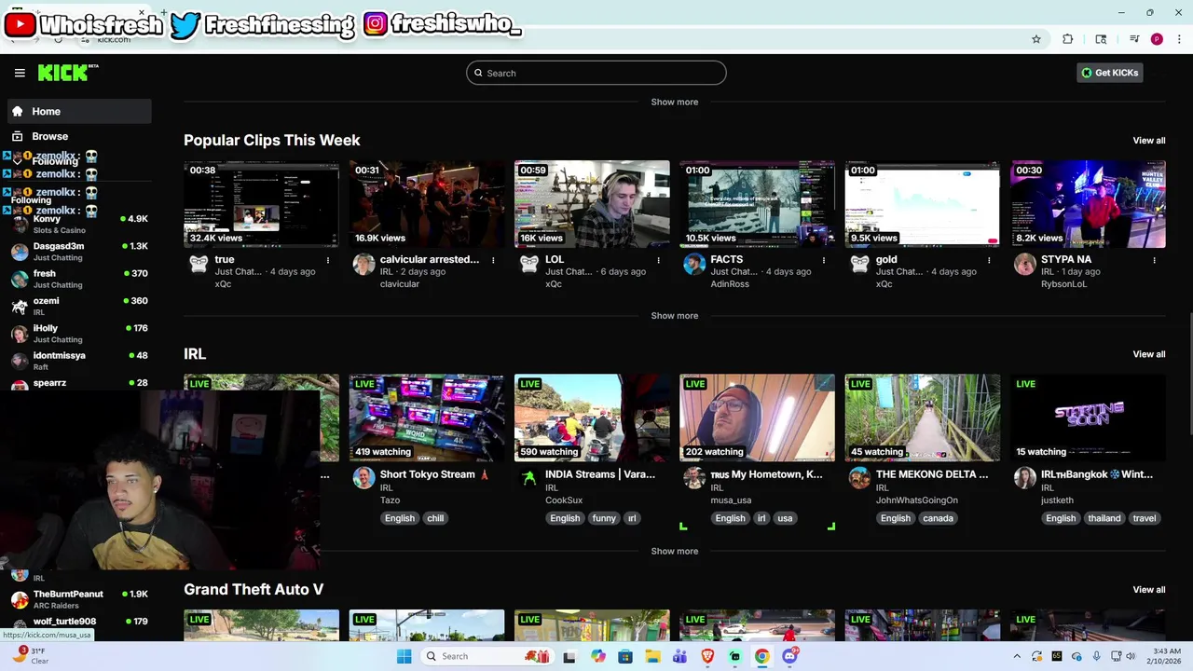1193x671 pixels.
Task: Open idontmissya channel in sidebar
Action: click(79, 361)
